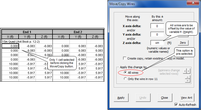
Task: Select the End 1 column group header
Action: 27,32
